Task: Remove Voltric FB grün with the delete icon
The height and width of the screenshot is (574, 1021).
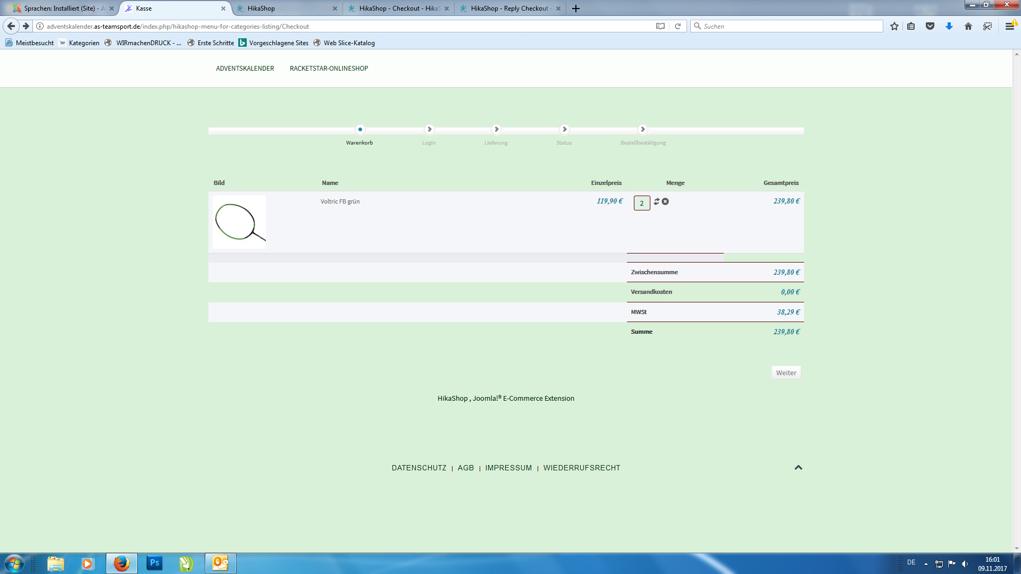Action: (x=665, y=201)
